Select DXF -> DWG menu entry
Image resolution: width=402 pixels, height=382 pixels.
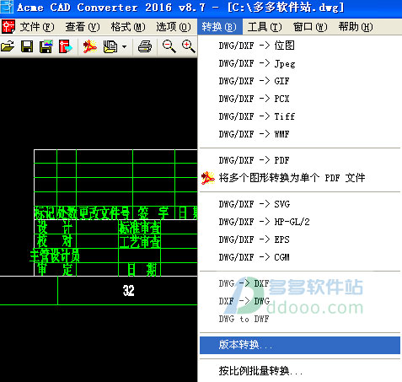click(x=300, y=301)
